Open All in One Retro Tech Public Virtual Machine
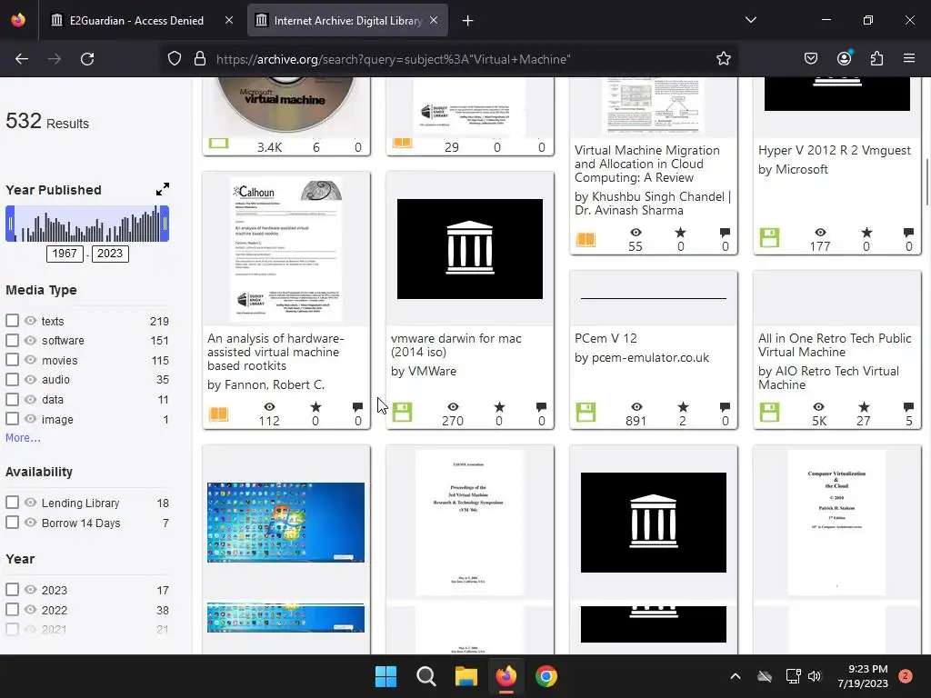This screenshot has height=698, width=931. (x=835, y=344)
